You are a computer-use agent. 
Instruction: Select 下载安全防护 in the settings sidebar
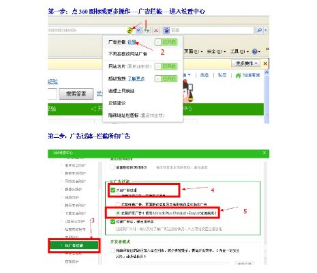(75, 214)
